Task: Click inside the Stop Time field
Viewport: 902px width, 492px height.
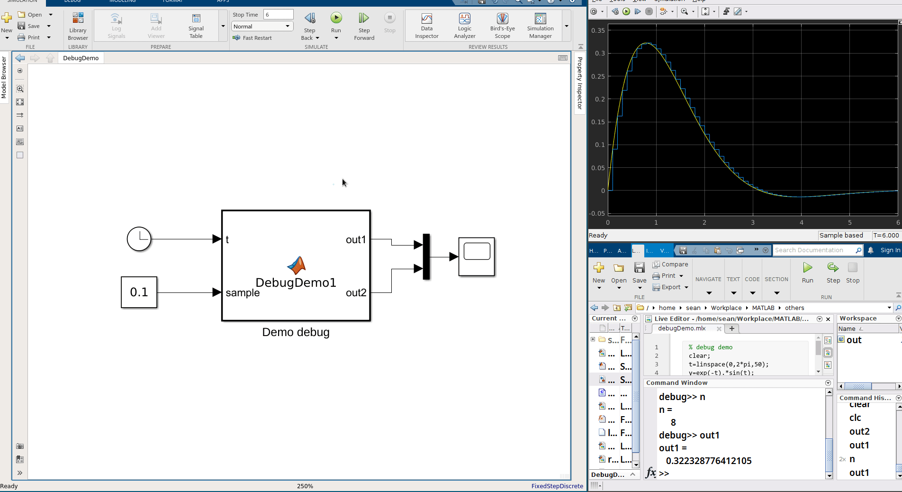Action: click(278, 14)
